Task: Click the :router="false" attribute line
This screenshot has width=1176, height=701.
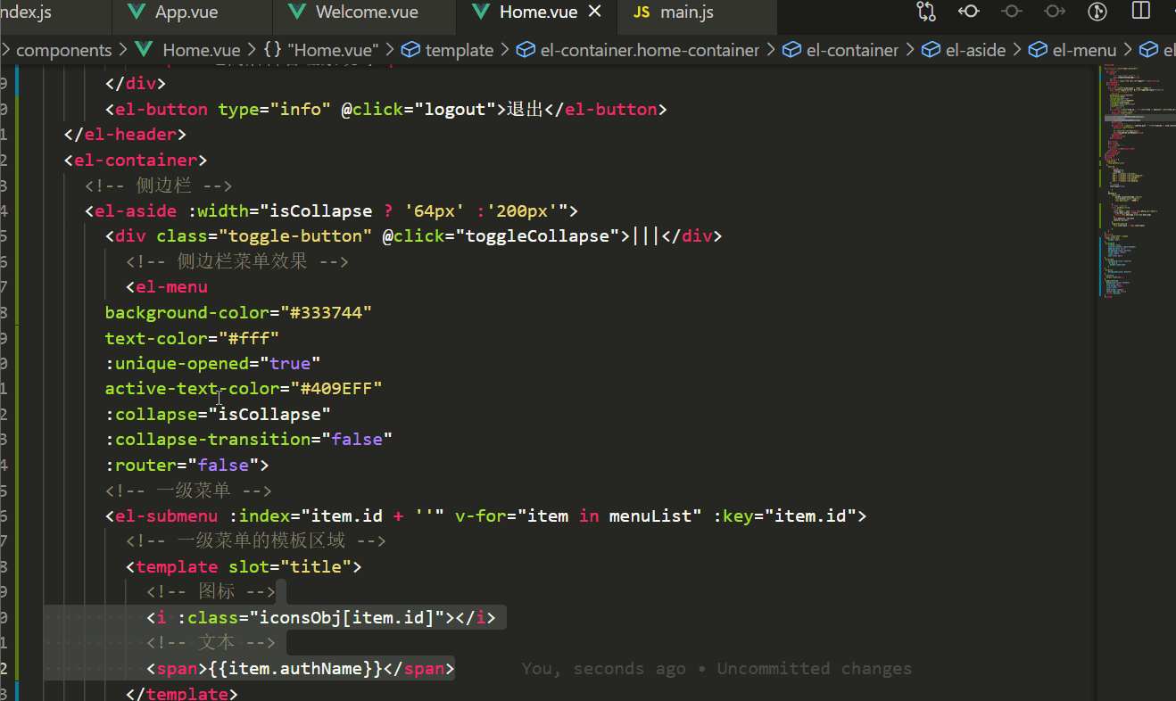Action: click(x=186, y=466)
